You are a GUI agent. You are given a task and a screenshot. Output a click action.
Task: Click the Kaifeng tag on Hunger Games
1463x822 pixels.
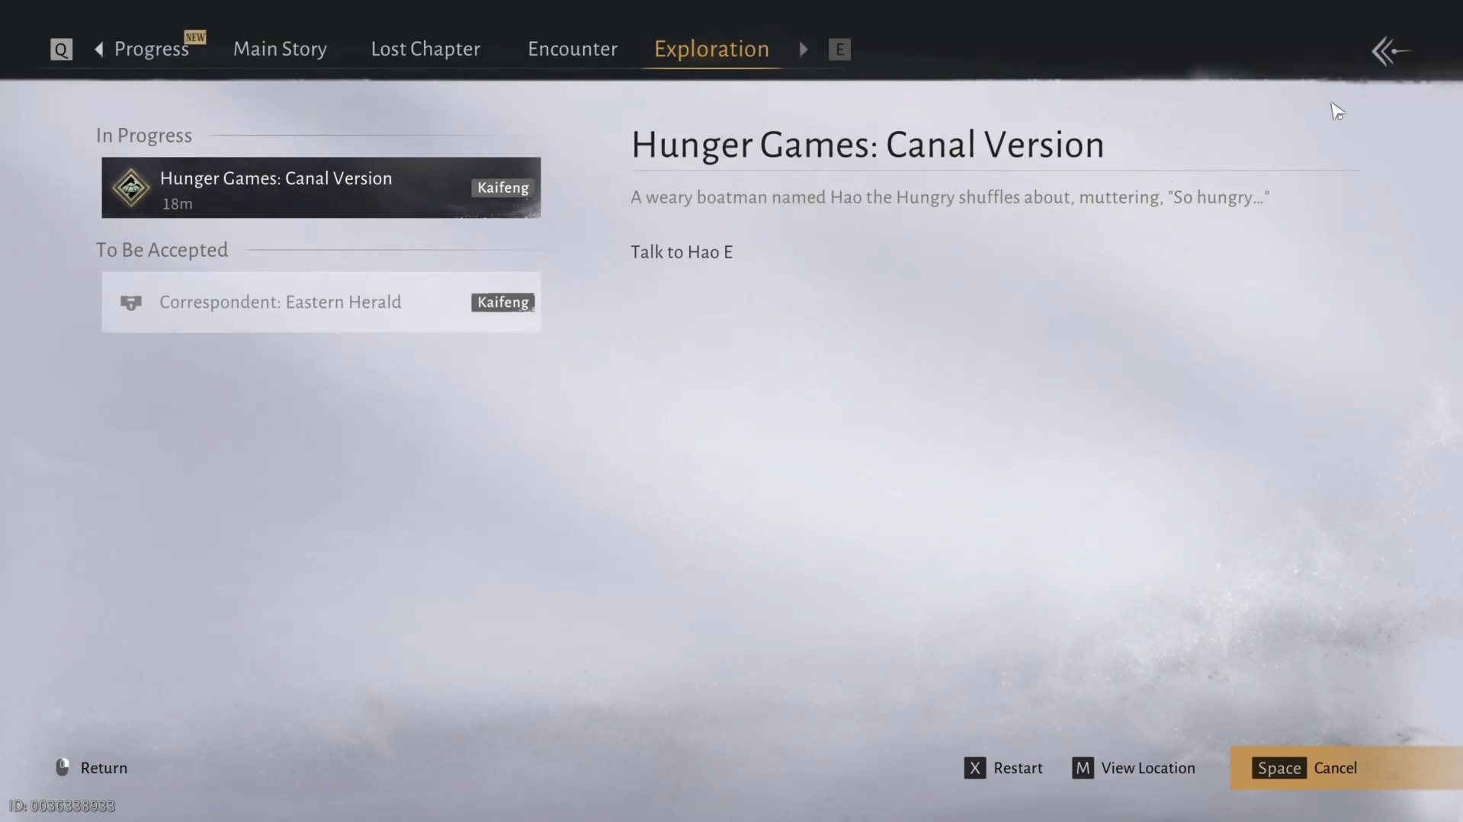[x=502, y=187]
